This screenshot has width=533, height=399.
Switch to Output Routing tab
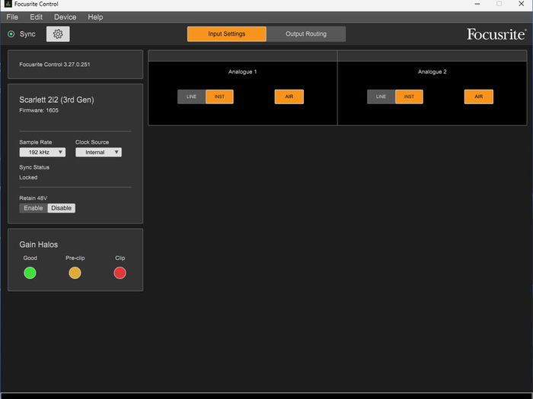[x=306, y=34]
